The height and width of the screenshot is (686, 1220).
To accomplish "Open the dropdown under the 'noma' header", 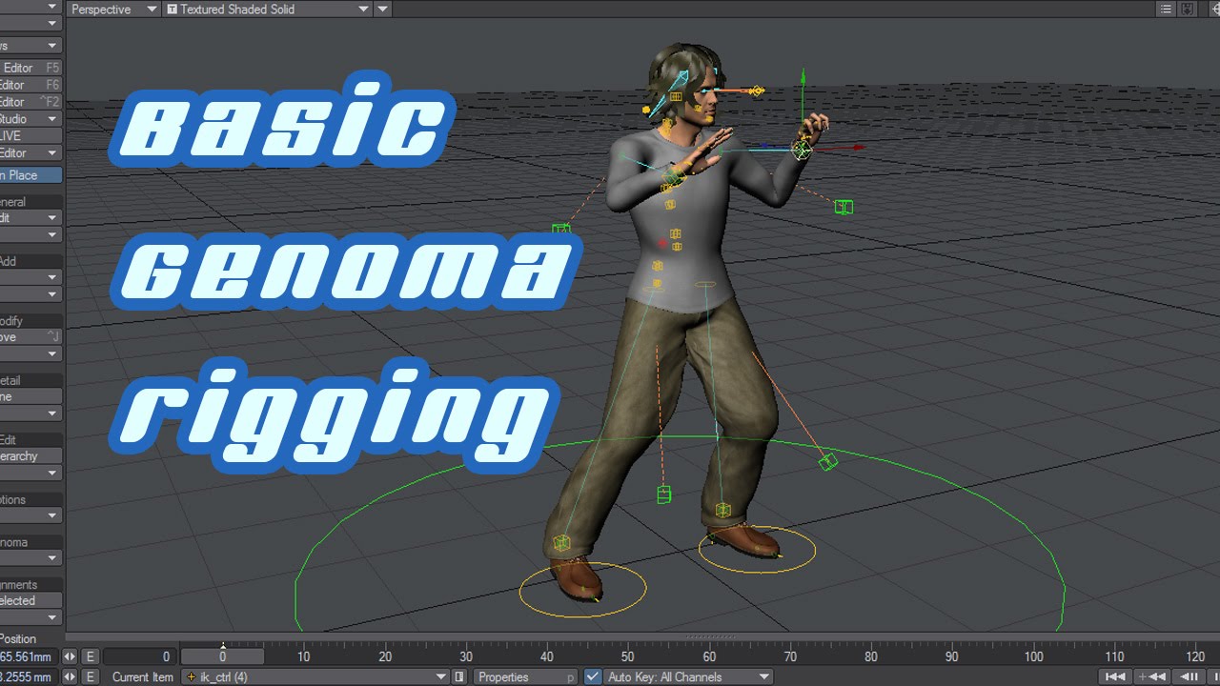I will 30,558.
